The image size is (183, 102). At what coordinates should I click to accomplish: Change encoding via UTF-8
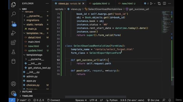93,100
